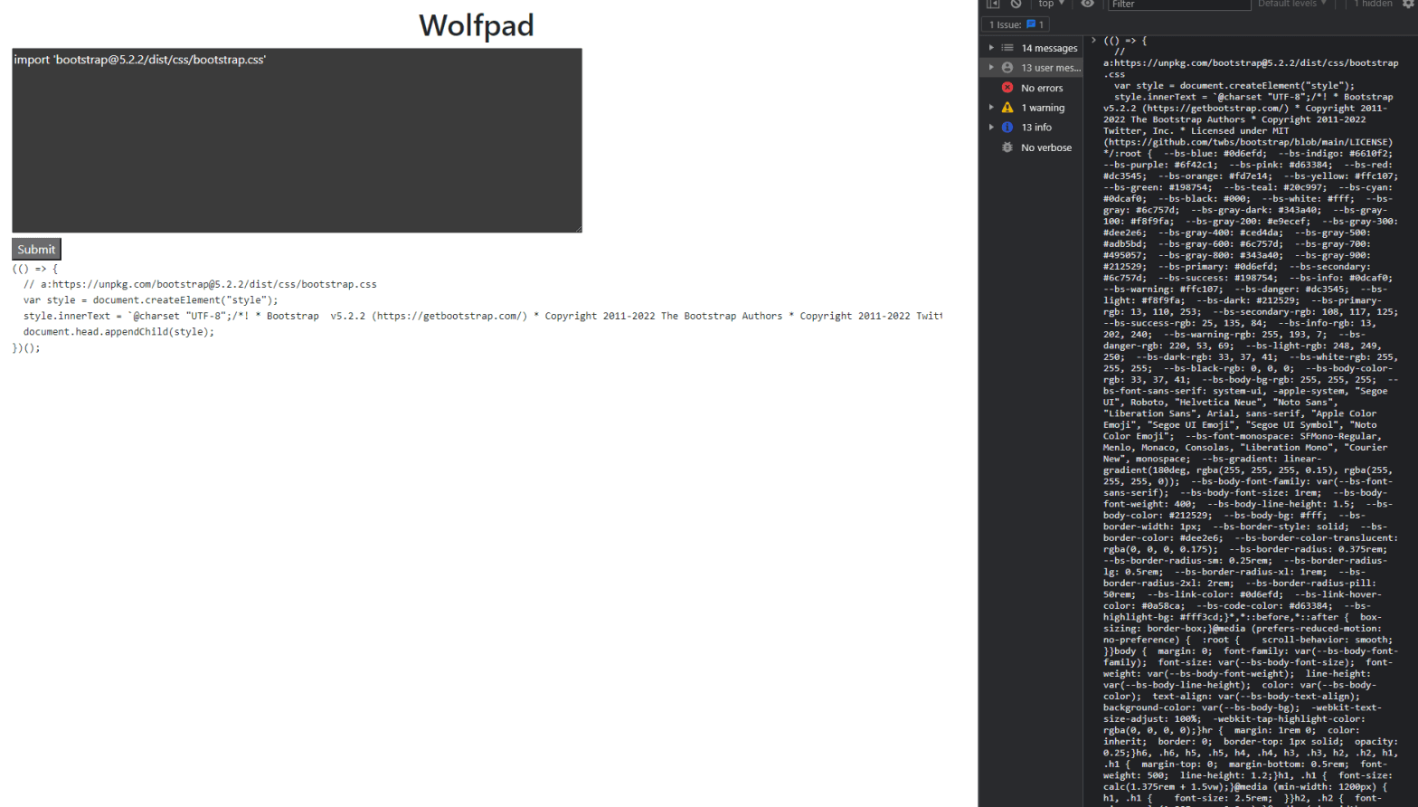Click the '1 hidden' messages label
This screenshot has width=1418, height=807.
1373,4
